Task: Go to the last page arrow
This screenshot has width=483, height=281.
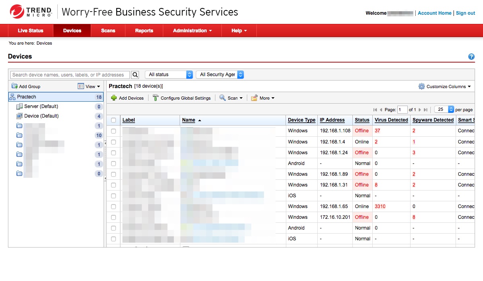Action: 426,110
